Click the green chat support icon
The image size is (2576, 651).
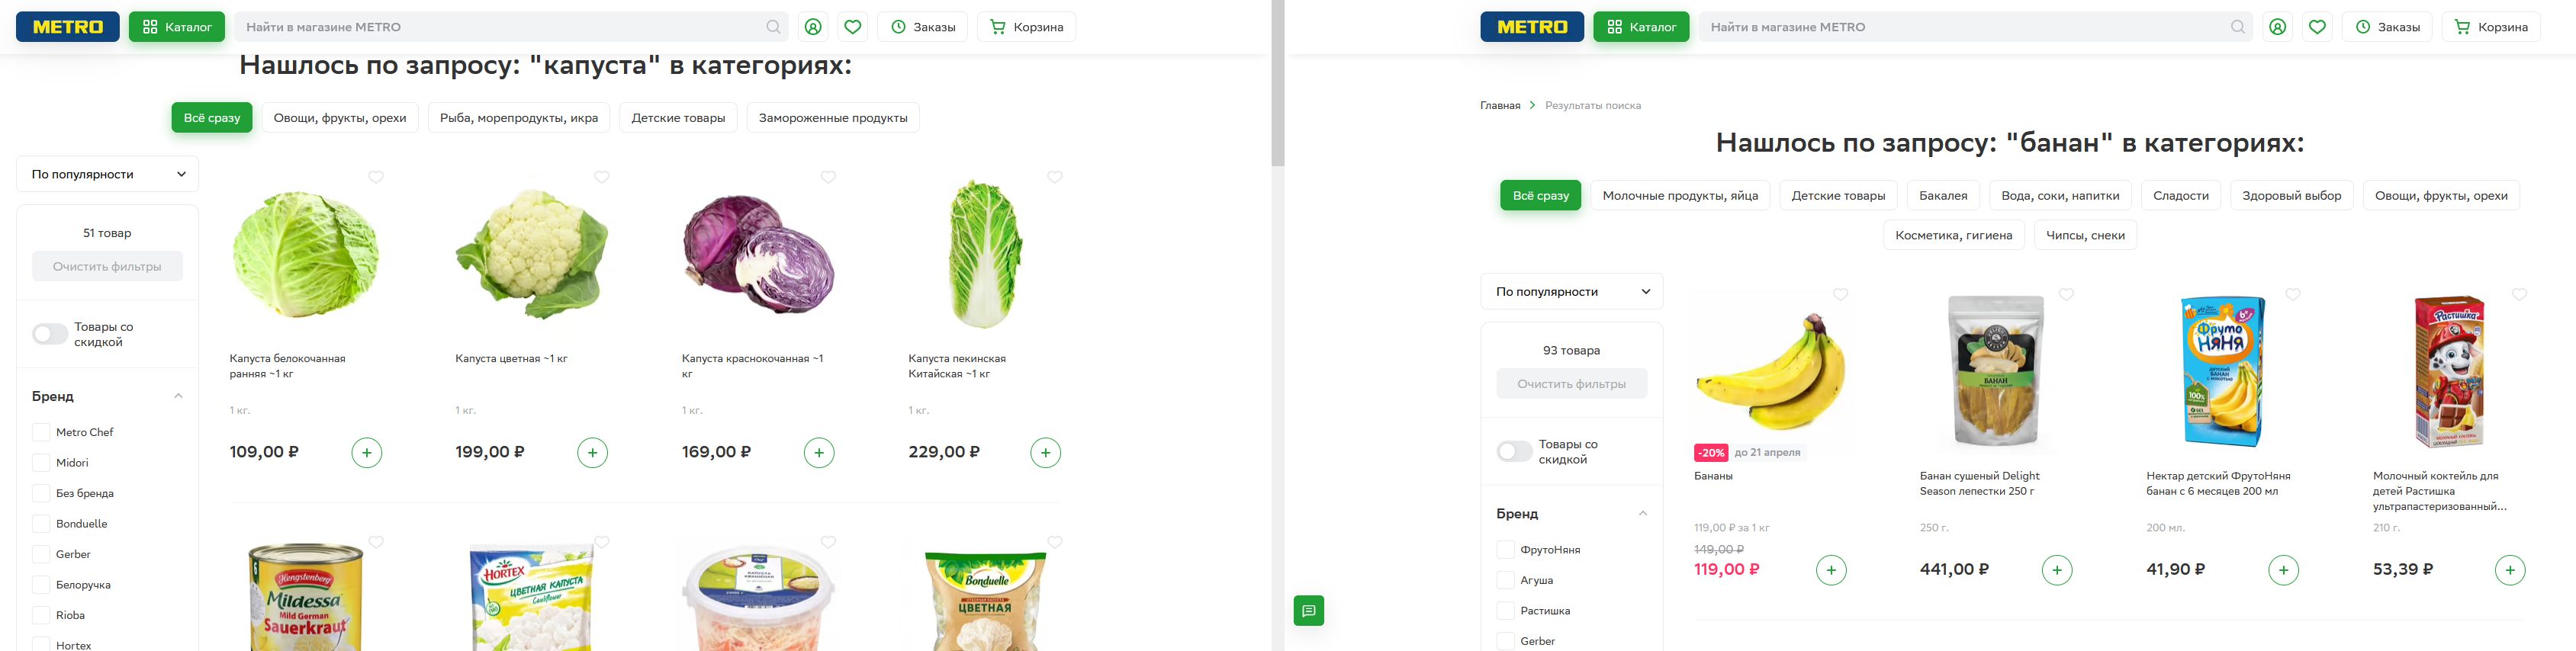[1308, 610]
